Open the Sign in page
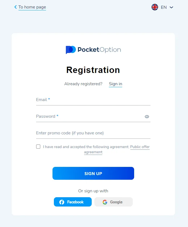Screen dimensions: 188x227 115,84
